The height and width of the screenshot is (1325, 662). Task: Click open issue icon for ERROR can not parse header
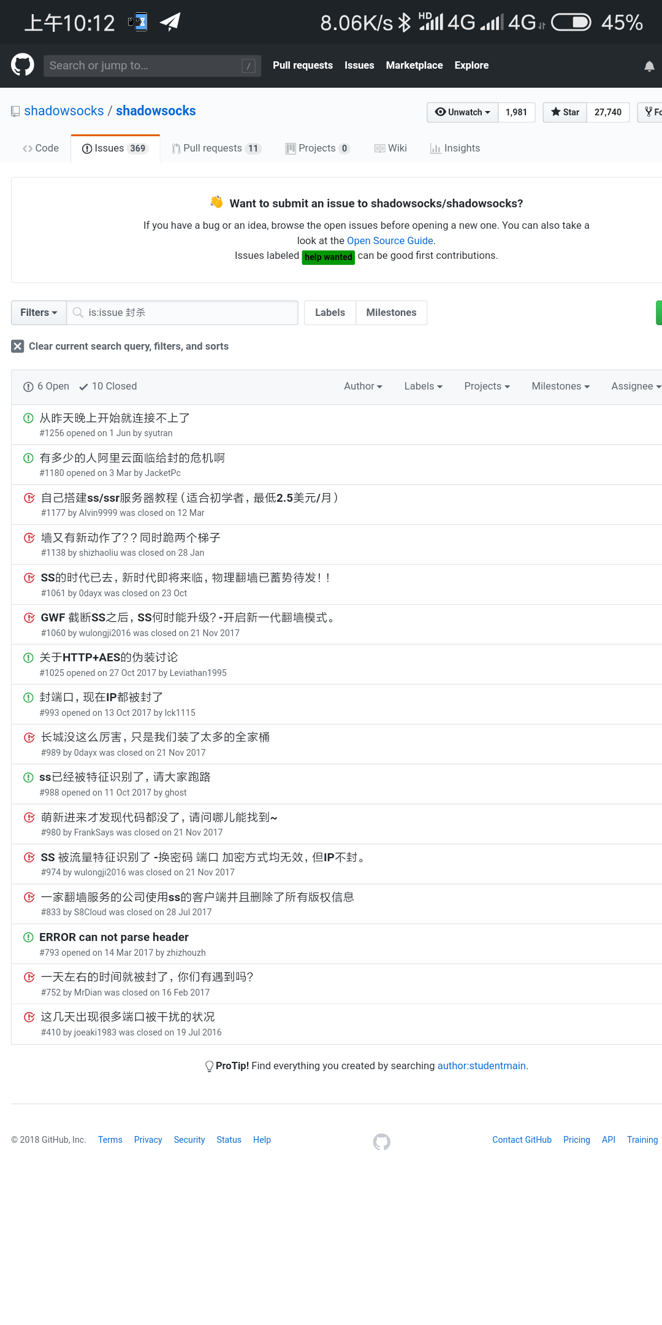28,937
